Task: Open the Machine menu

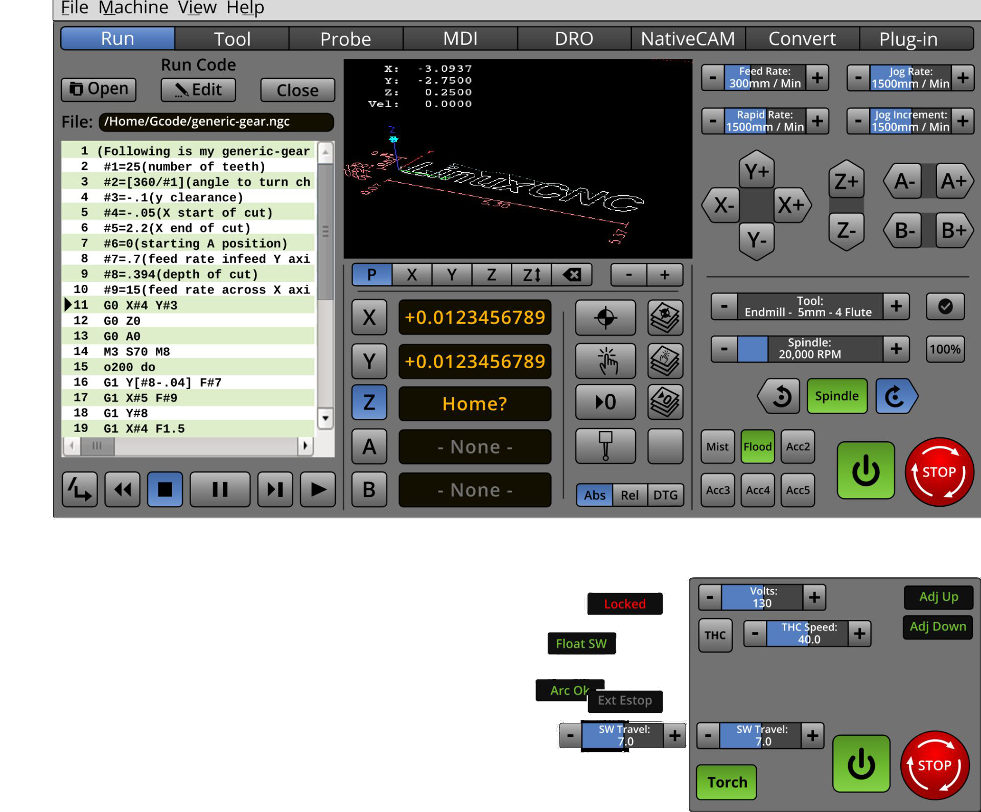Action: point(133,8)
